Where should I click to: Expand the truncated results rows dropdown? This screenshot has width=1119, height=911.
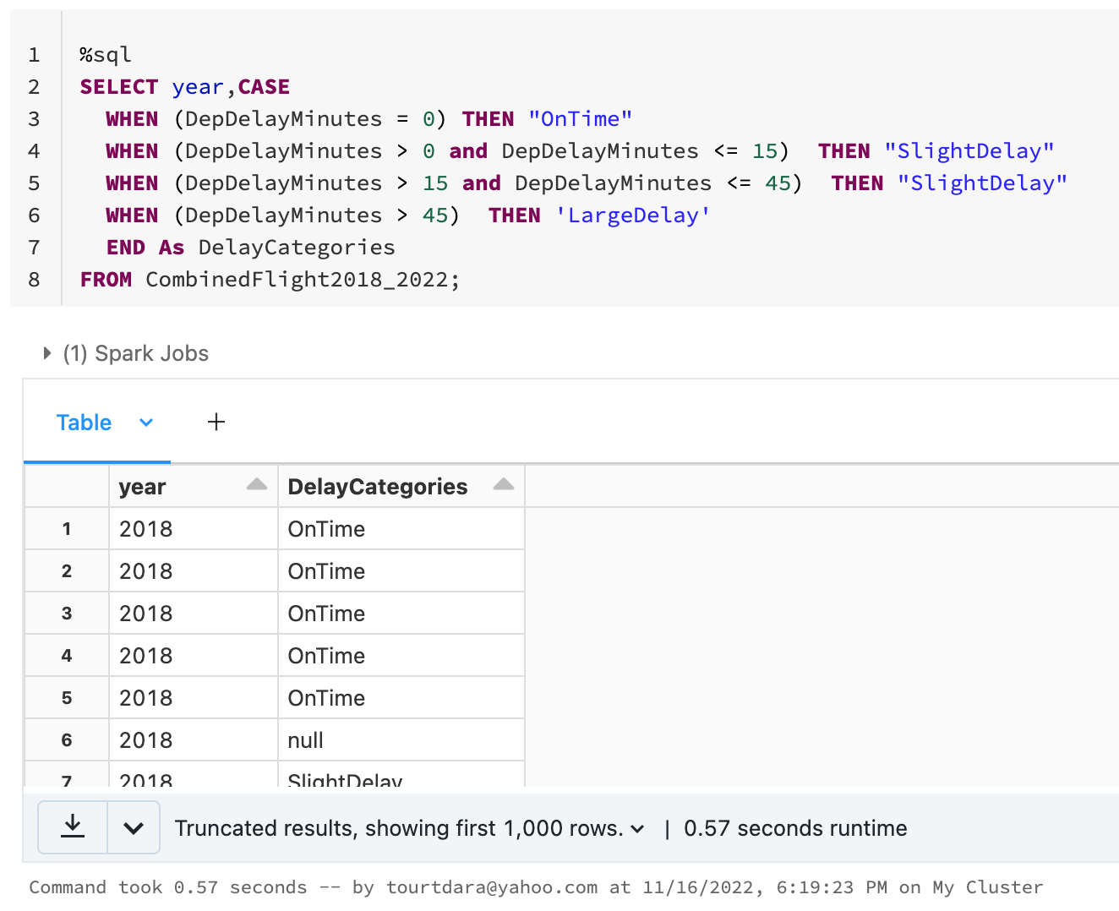click(x=638, y=829)
